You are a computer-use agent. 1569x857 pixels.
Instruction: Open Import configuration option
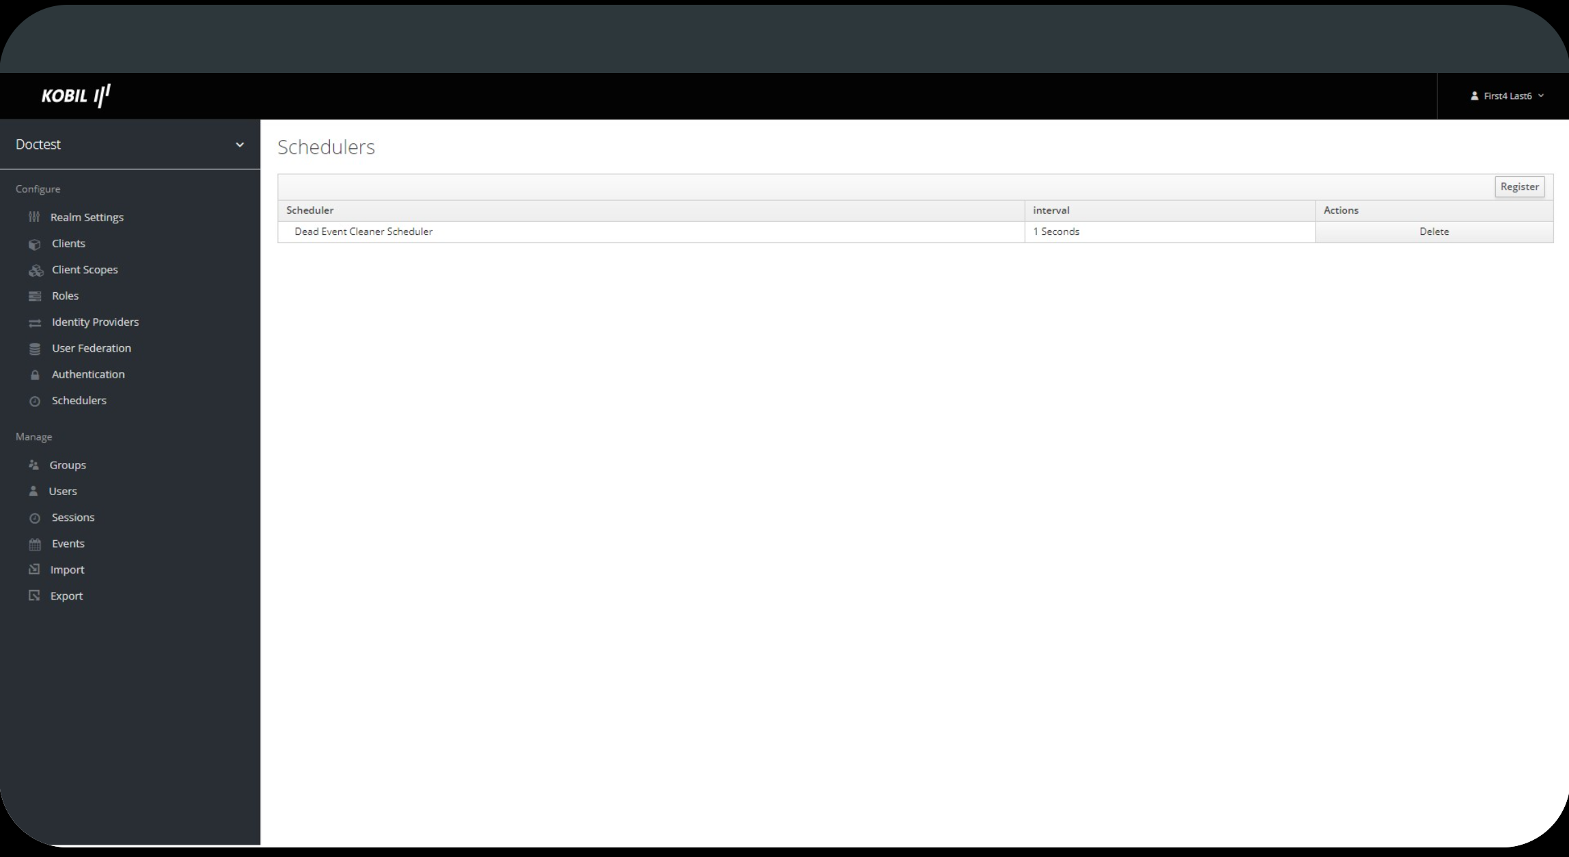pyautogui.click(x=68, y=569)
